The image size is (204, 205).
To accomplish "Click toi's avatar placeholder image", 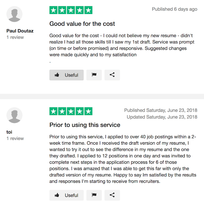I will [x=14, y=115].
